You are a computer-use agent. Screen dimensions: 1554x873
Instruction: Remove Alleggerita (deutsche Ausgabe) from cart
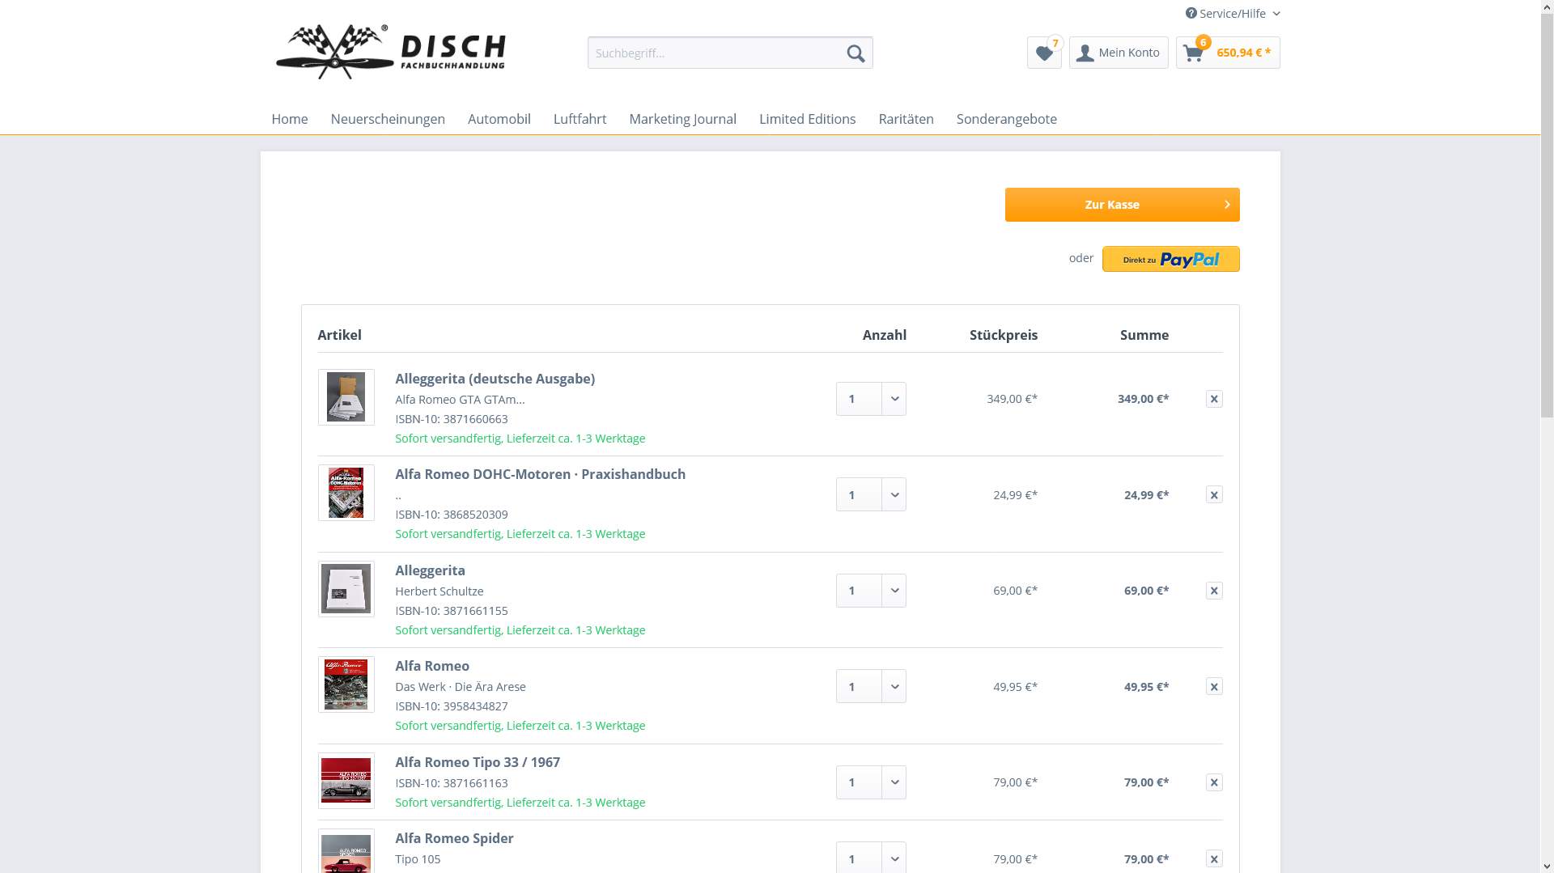1214,399
